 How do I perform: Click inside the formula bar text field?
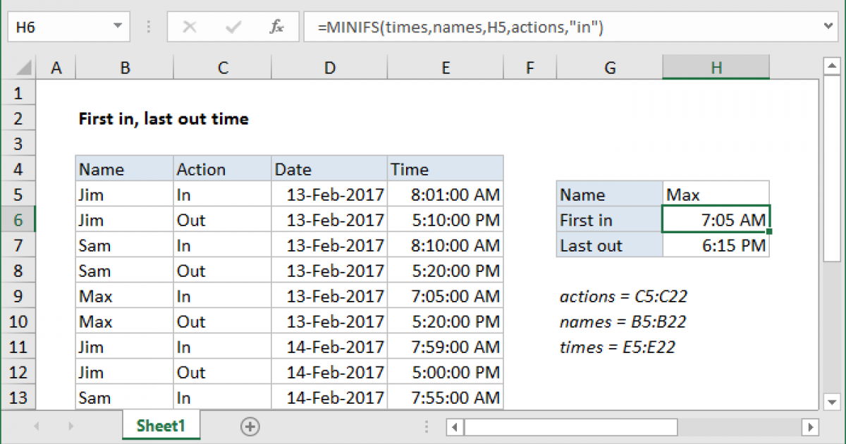(x=493, y=26)
